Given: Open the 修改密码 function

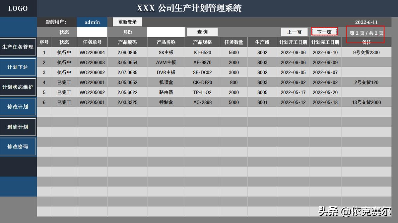Looking at the screenshot, I should [x=18, y=147].
